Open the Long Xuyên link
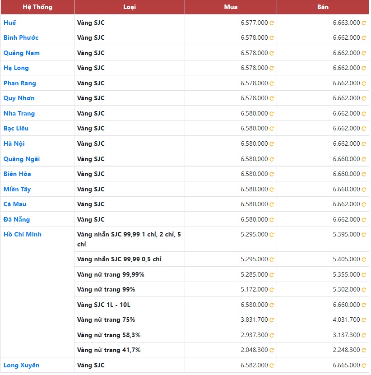The height and width of the screenshot is (375, 371). 21,365
